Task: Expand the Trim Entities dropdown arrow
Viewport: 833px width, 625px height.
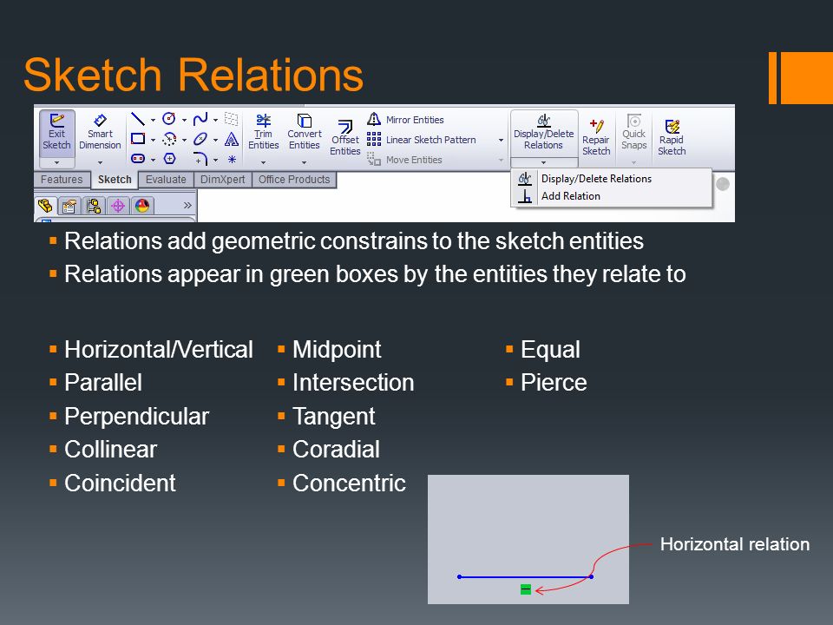Action: (263, 162)
